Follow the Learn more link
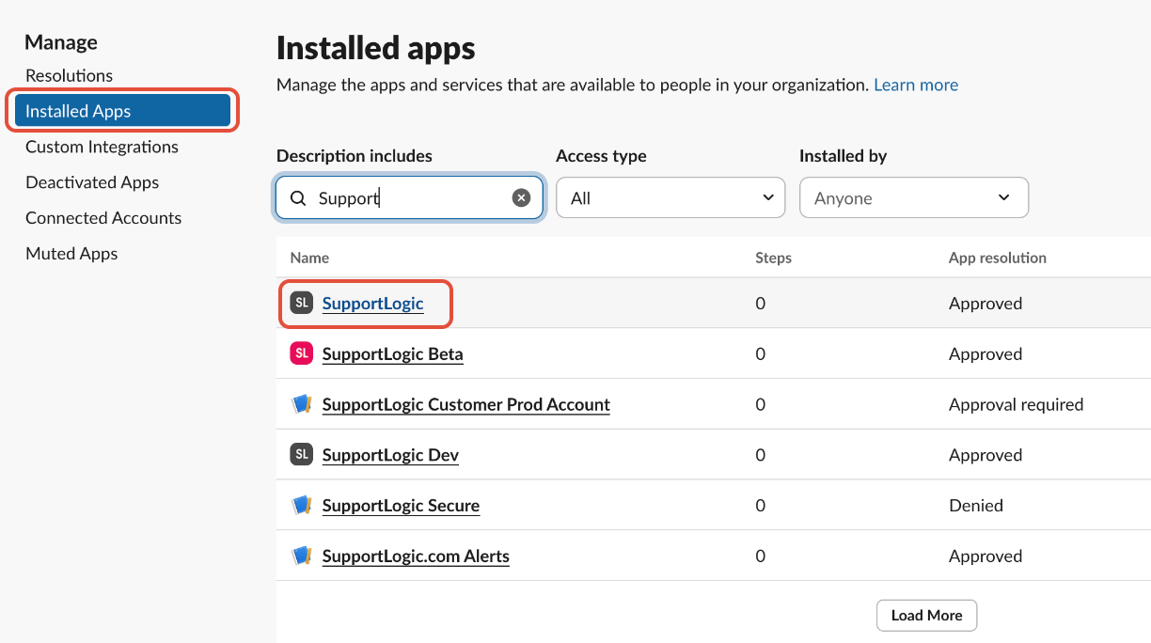The height and width of the screenshot is (643, 1151). tap(916, 85)
